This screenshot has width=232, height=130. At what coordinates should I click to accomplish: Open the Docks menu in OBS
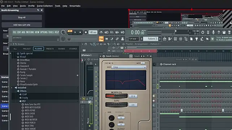pyautogui.click(x=23, y=6)
